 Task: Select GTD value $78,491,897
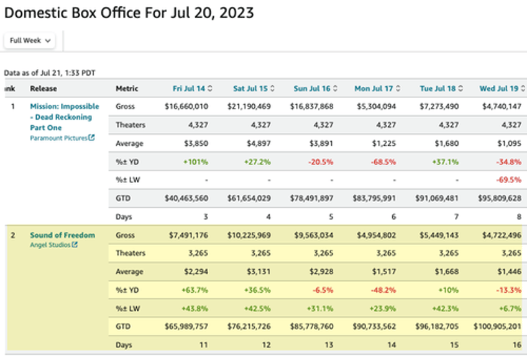point(311,198)
